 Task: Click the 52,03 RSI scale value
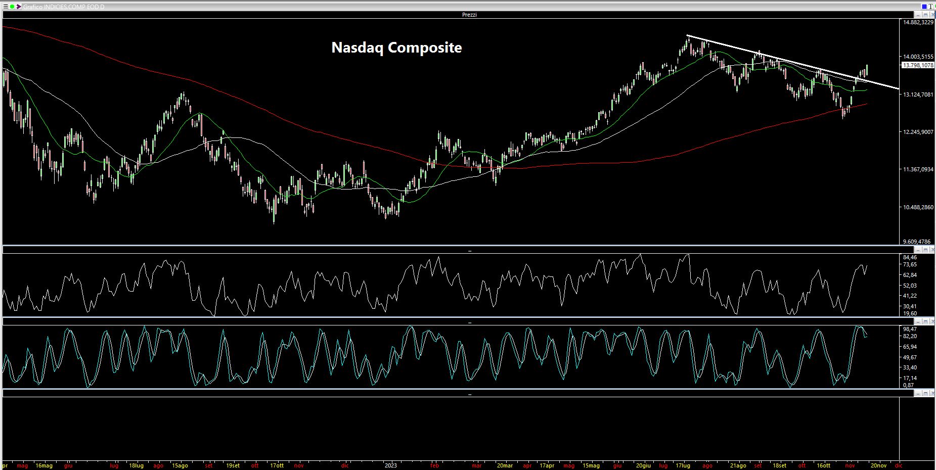click(910, 286)
